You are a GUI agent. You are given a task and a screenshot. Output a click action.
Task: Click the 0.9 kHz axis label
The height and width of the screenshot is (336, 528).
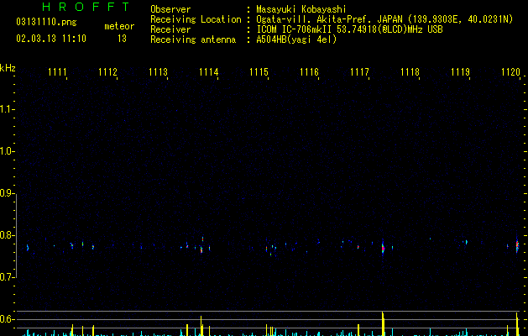[7, 193]
